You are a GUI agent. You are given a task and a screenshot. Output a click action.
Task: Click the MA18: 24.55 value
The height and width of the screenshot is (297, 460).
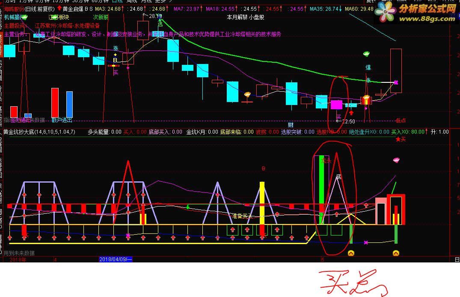pyautogui.click(x=220, y=9)
